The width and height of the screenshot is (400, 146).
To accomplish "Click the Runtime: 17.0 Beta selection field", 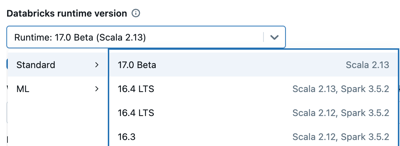I will coord(135,37).
